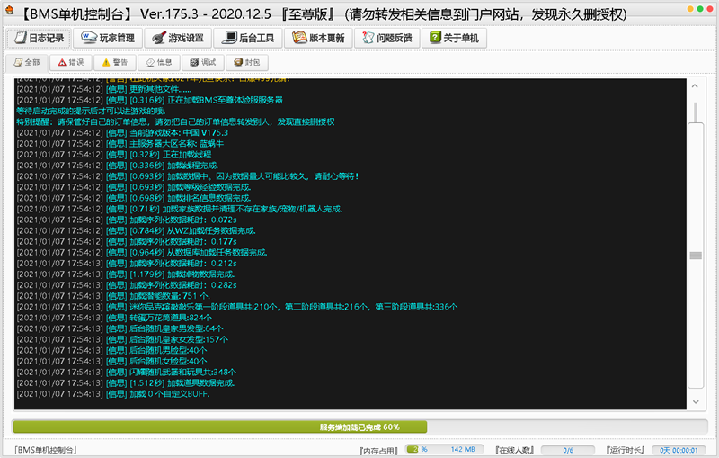Click the green maximize window button
Screen dimensions: 719x458
(700, 9)
